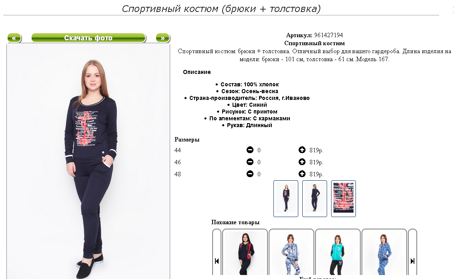Open the grey-blue patterned tracksuit similar product
This screenshot has height=279, width=454.
(291, 253)
